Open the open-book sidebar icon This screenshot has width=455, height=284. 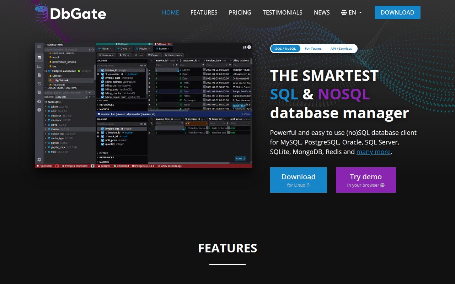point(39,66)
